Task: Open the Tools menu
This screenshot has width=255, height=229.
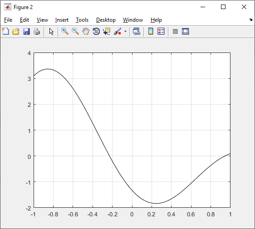Action: tap(82, 20)
